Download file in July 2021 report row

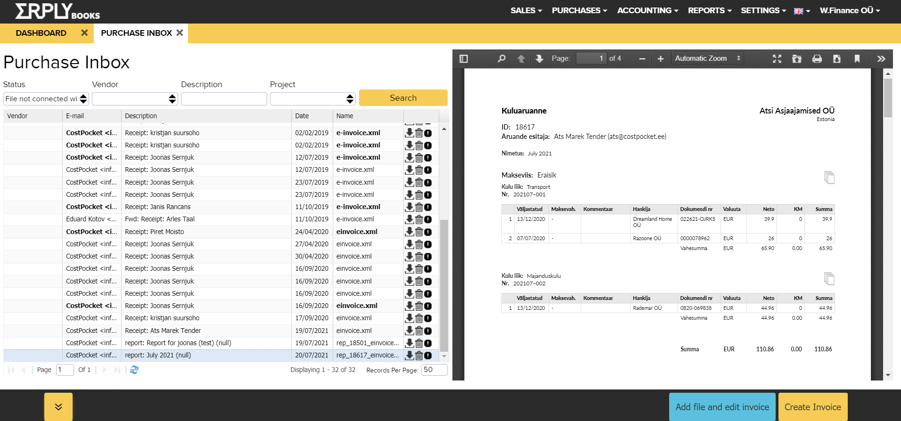(x=410, y=356)
